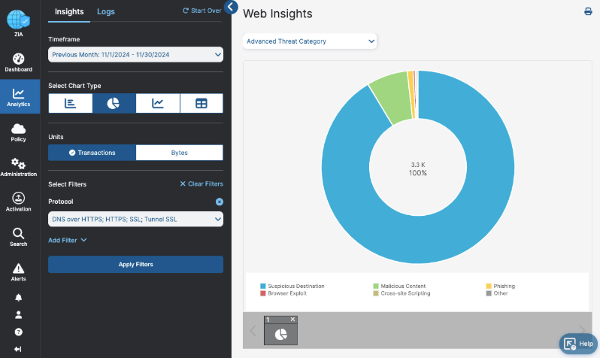Open the Protocol filter dropdown
600x358 pixels.
(x=135, y=219)
